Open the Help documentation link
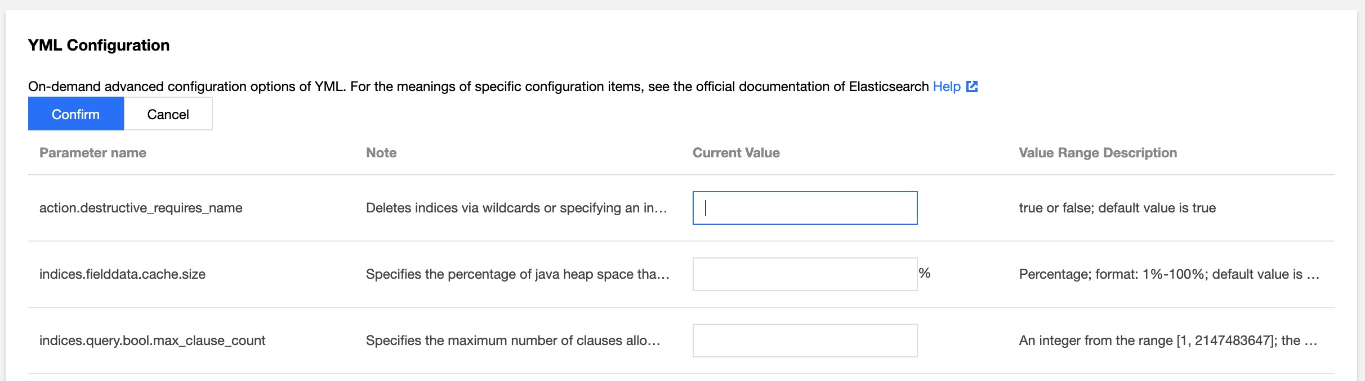Image resolution: width=1365 pixels, height=381 pixels. (947, 87)
